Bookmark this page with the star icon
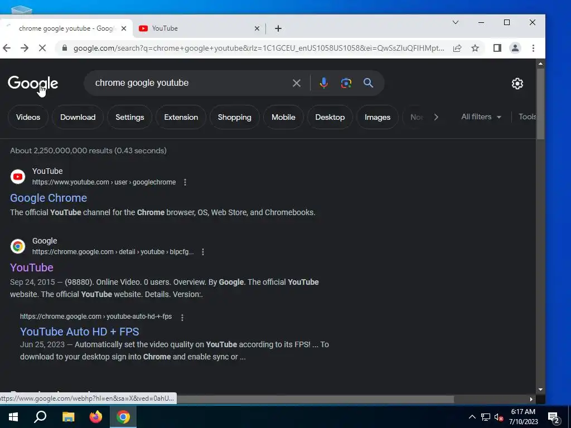571x428 pixels. pyautogui.click(x=475, y=48)
